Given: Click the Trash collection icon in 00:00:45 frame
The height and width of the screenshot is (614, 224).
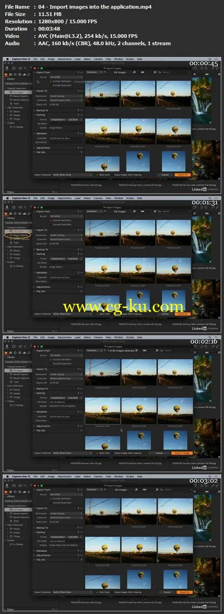Looking at the screenshot, I should [x=11, y=104].
